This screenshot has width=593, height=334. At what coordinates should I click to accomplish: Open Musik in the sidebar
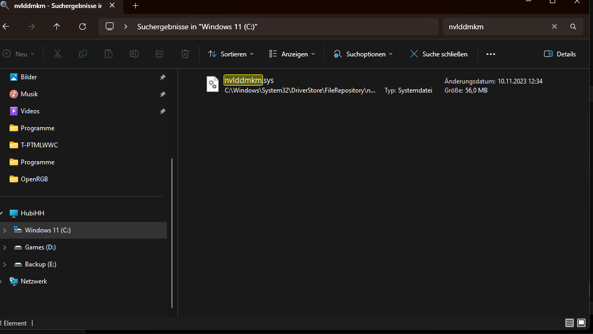pyautogui.click(x=29, y=94)
